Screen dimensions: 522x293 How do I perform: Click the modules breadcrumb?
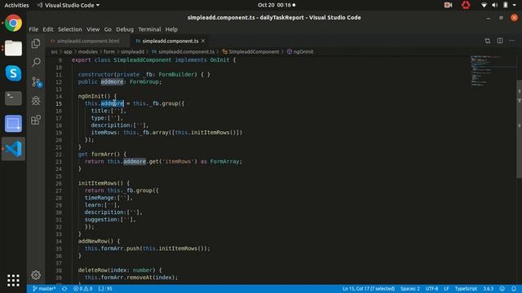pos(88,52)
